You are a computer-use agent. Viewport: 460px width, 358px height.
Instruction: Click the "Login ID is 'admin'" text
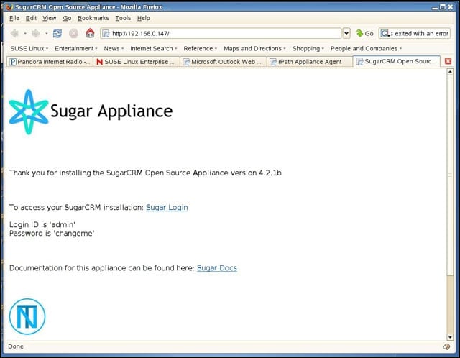(42, 225)
